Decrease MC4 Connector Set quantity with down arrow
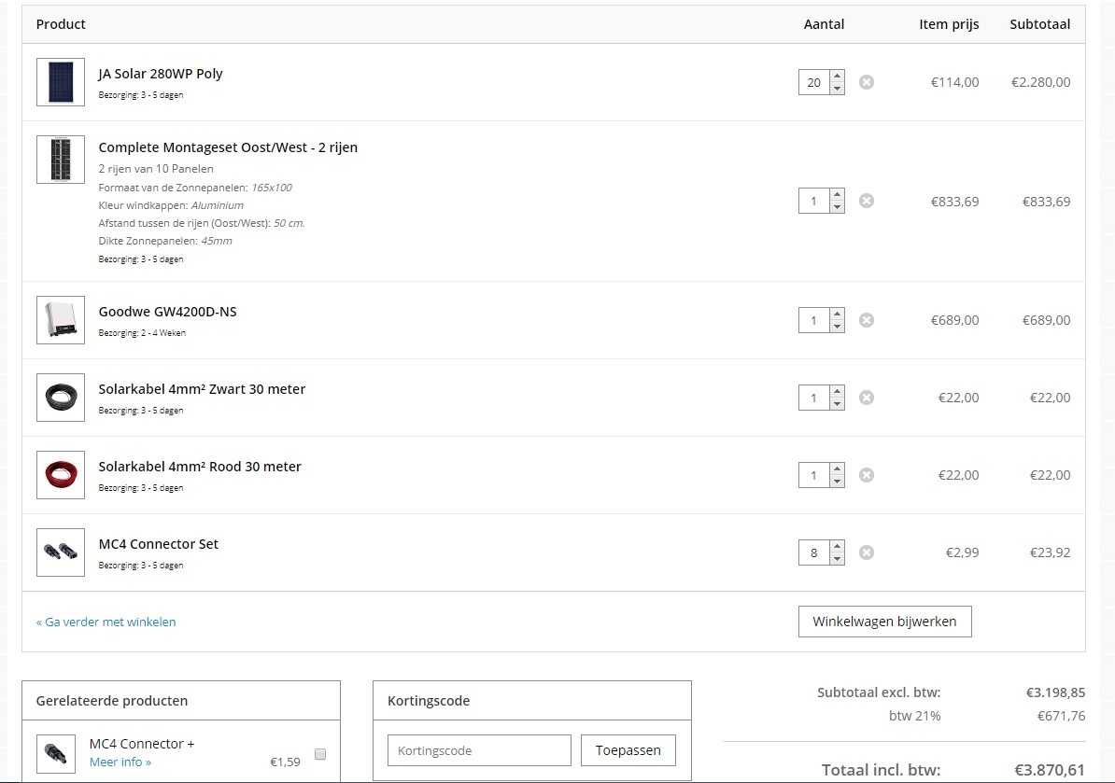This screenshot has width=1115, height=783. [x=837, y=558]
